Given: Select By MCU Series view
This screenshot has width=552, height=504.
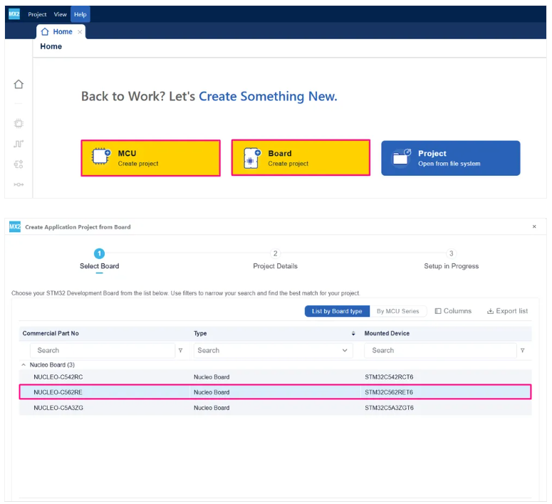Looking at the screenshot, I should [x=398, y=311].
